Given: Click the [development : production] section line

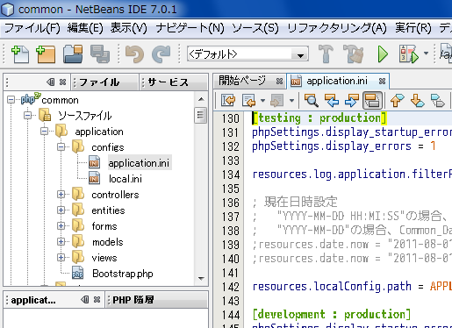Looking at the screenshot, I should point(332,315).
